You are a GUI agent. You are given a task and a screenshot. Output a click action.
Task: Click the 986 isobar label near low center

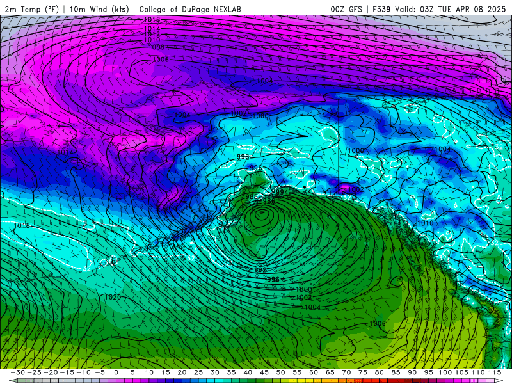pos(269,201)
